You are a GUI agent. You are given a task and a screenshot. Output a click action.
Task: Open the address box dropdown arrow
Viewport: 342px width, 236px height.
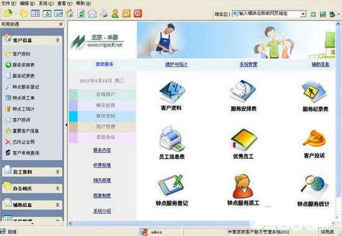303,14
